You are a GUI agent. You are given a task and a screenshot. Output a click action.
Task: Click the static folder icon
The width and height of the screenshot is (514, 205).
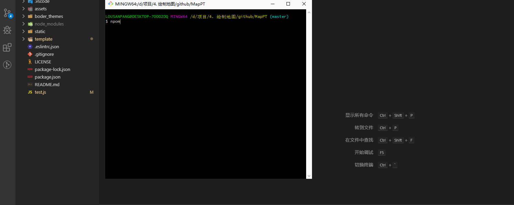pos(30,31)
